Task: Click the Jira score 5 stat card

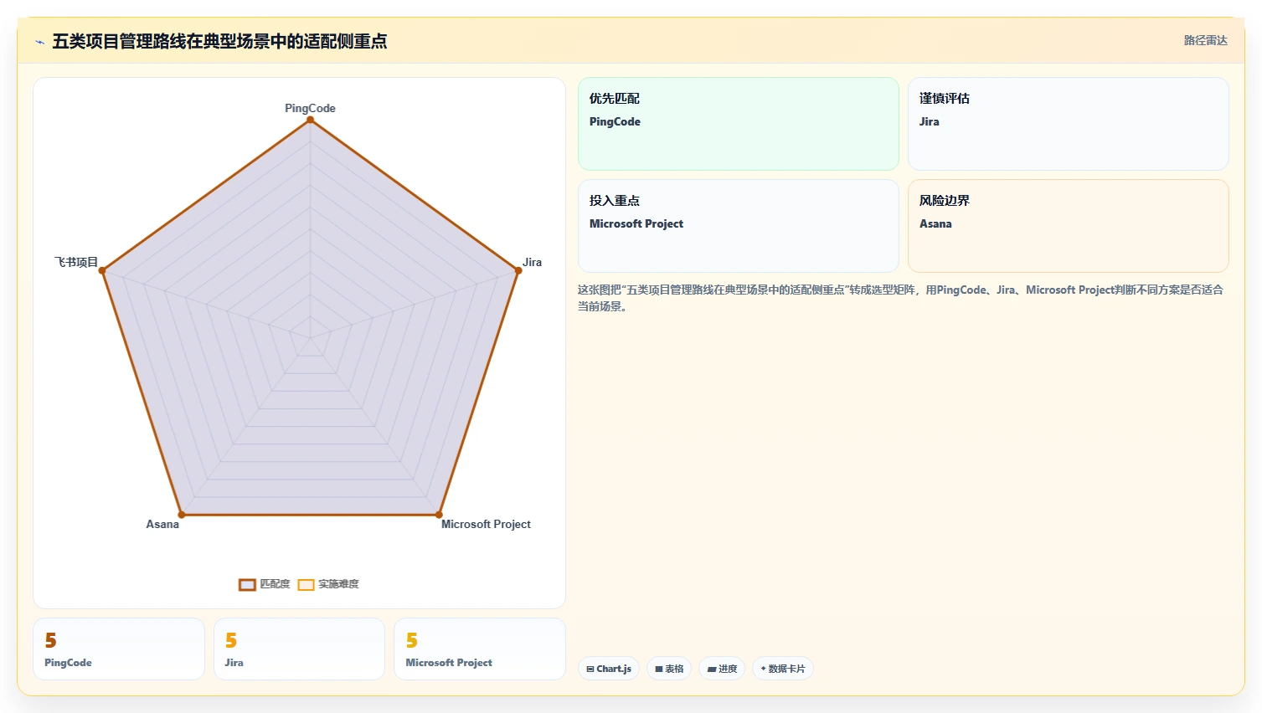Action: (300, 649)
